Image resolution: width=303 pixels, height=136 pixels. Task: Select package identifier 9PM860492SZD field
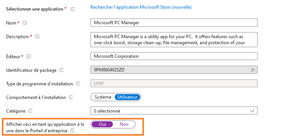174,70
